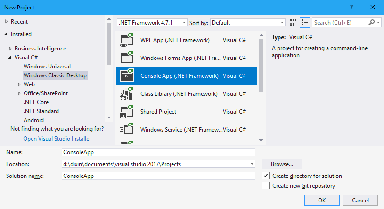This screenshot has width=384, height=209.
Task: Expand the Recent node
Action: pos(7,22)
